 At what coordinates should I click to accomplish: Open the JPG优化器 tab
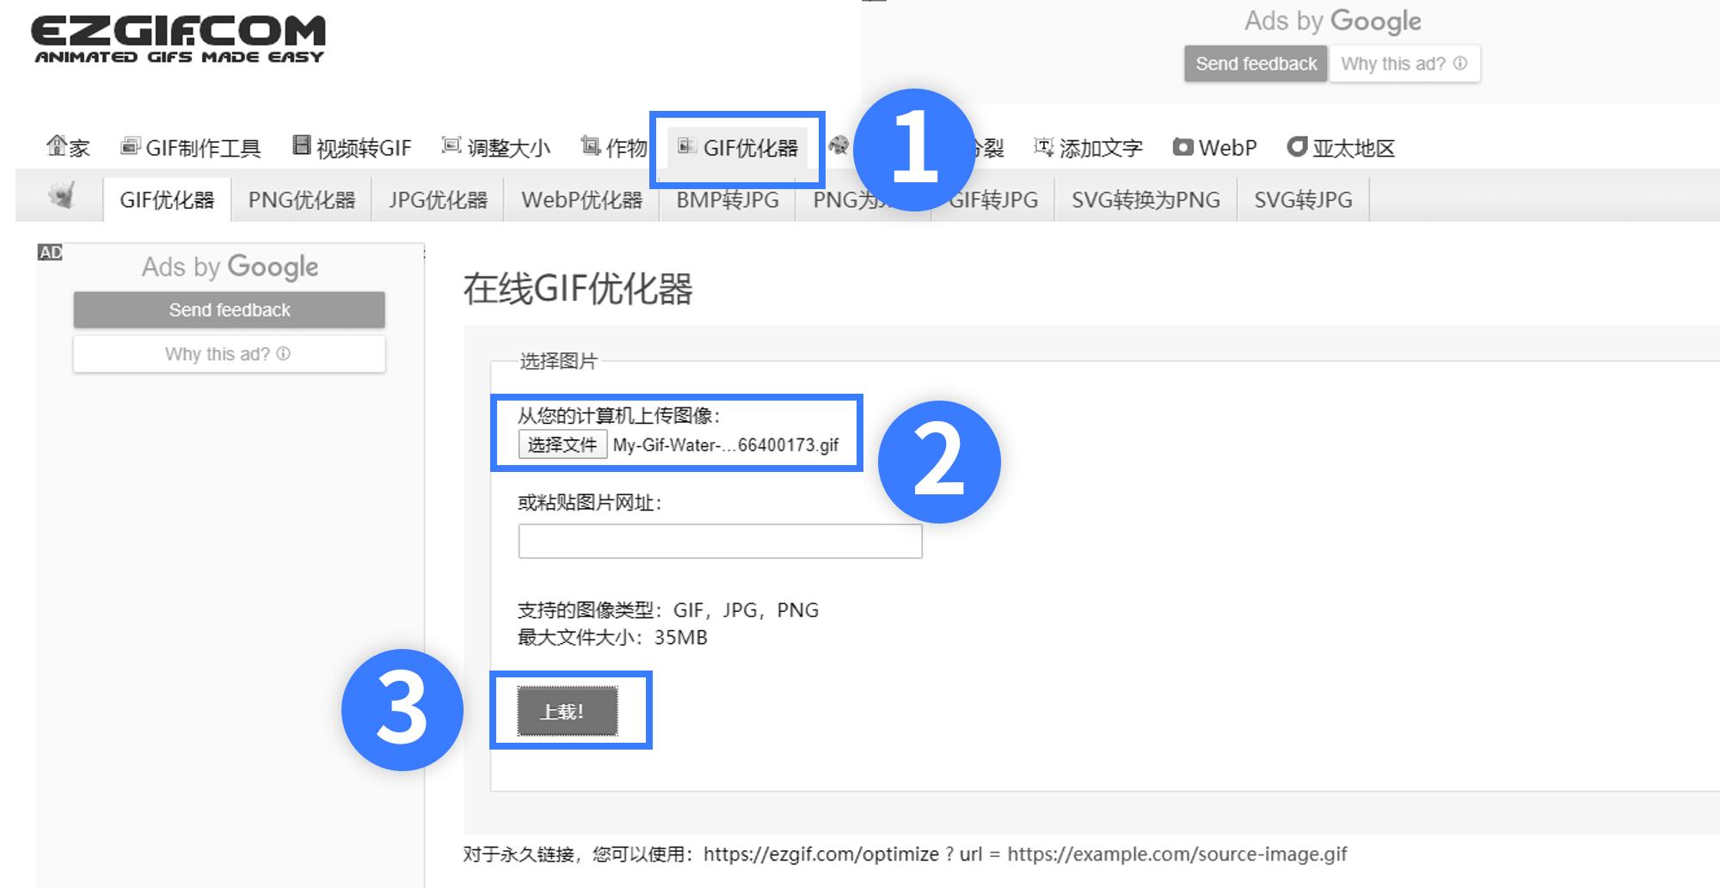coord(439,199)
